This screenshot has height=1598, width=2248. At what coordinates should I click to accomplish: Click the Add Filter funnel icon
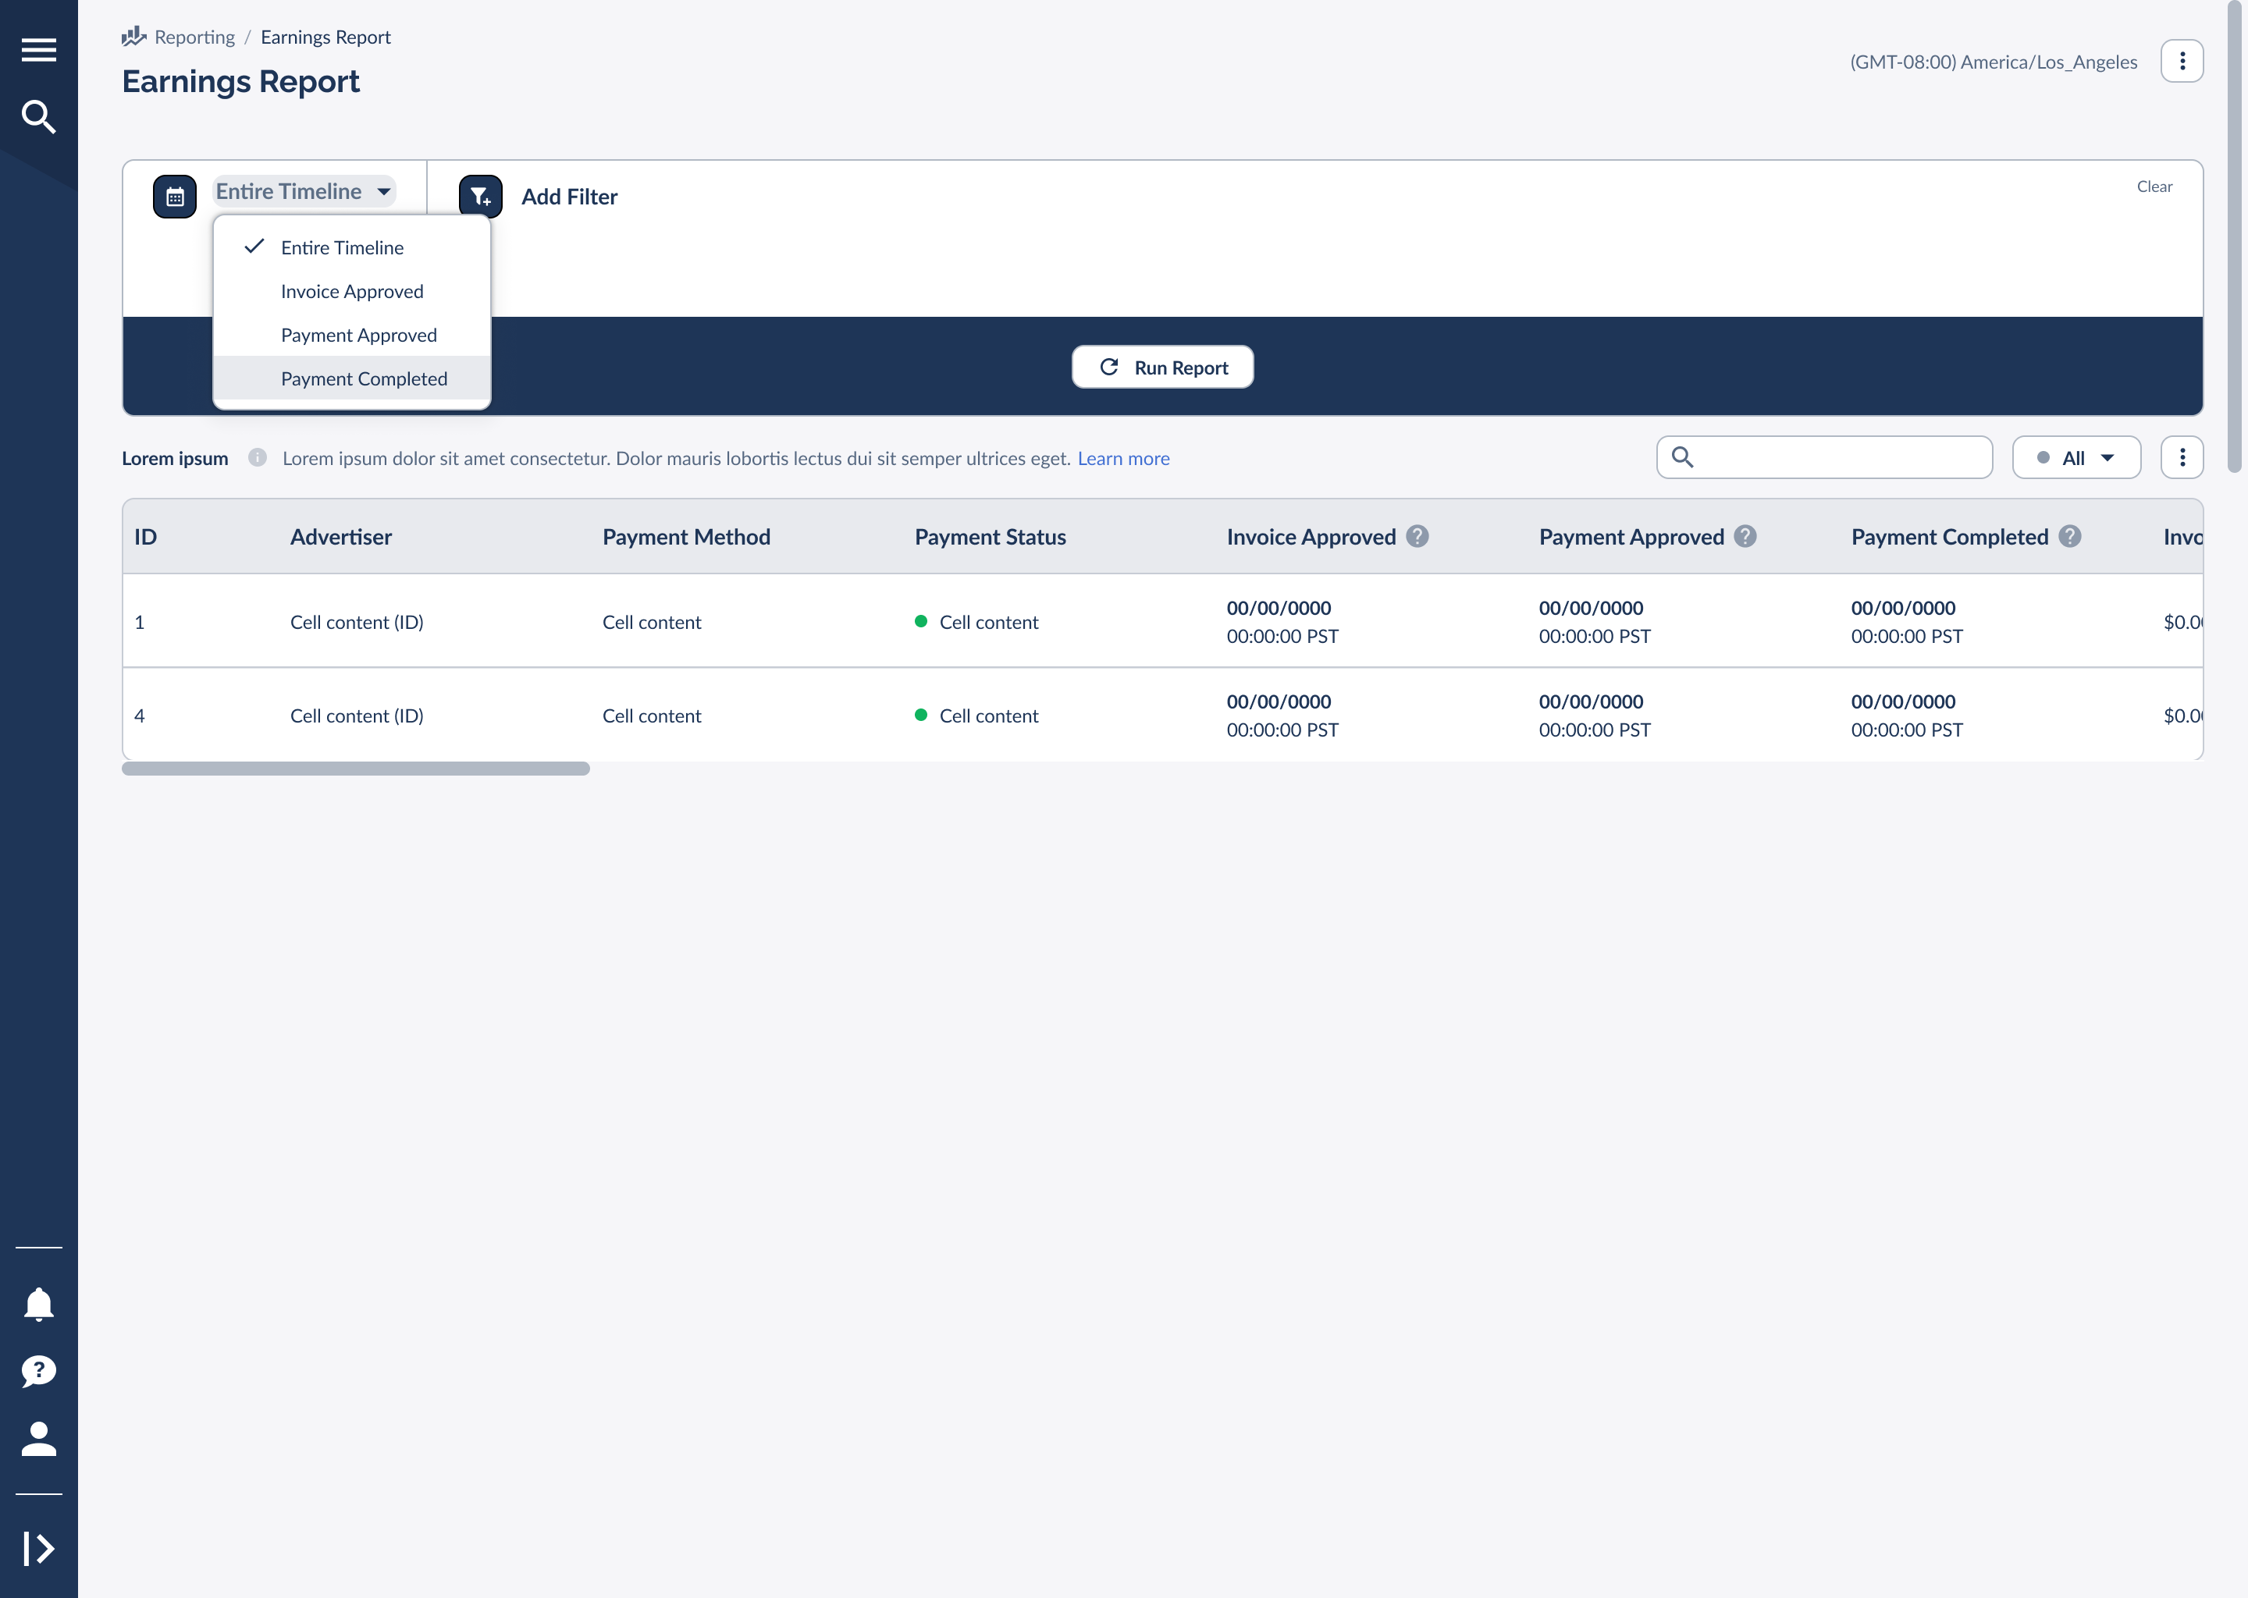coord(480,197)
